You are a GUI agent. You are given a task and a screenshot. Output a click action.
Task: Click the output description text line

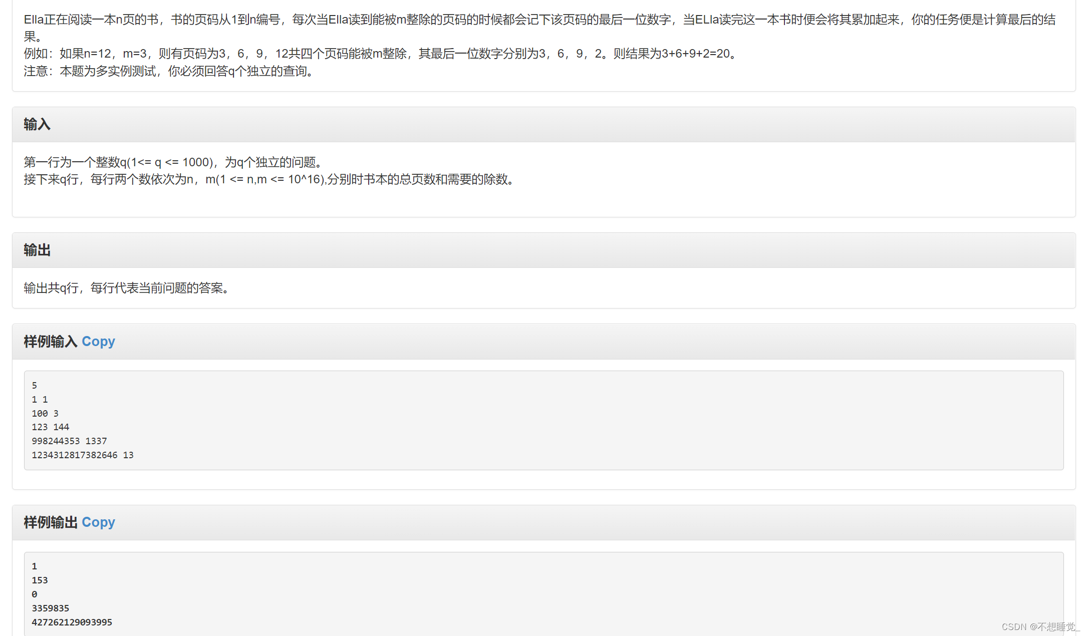click(128, 288)
